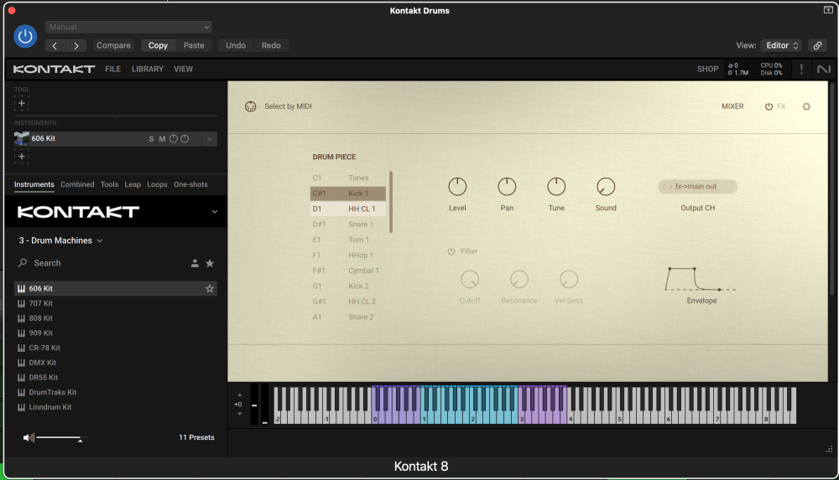Switch to the One-shots tab
Image resolution: width=839 pixels, height=480 pixels.
coord(190,184)
